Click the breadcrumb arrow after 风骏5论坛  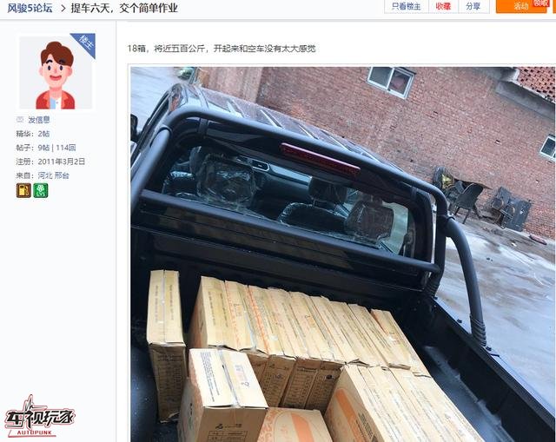tap(63, 8)
